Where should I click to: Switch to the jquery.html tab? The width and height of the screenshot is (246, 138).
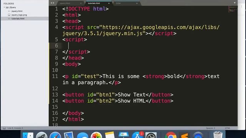click(x=65, y=3)
